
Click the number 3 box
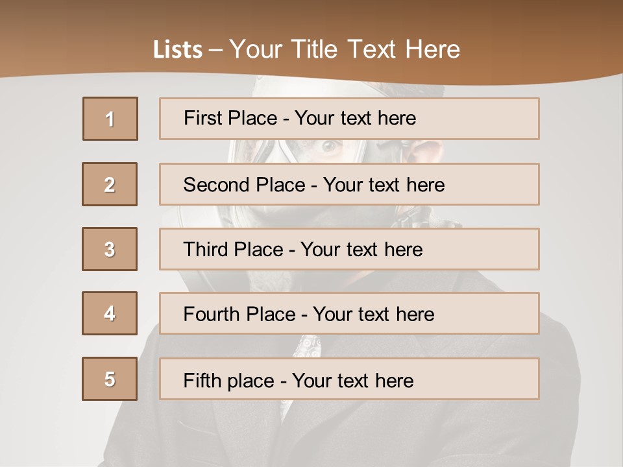[110, 249]
